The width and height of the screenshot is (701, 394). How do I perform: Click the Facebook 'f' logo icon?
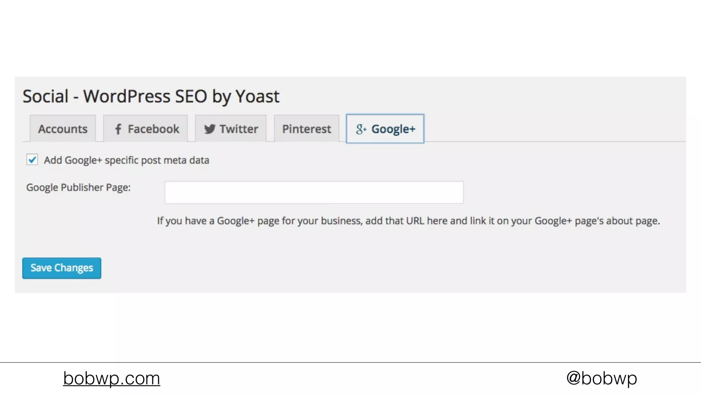coord(118,129)
